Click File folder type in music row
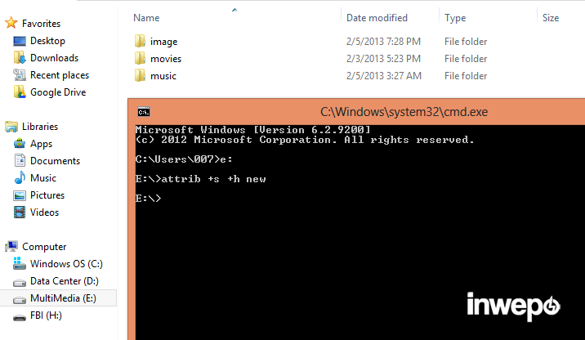The width and height of the screenshot is (585, 340). click(x=466, y=76)
